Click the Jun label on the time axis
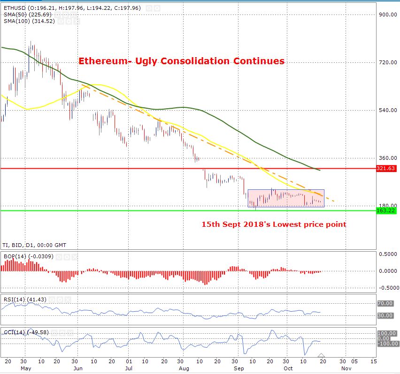 click(78, 369)
